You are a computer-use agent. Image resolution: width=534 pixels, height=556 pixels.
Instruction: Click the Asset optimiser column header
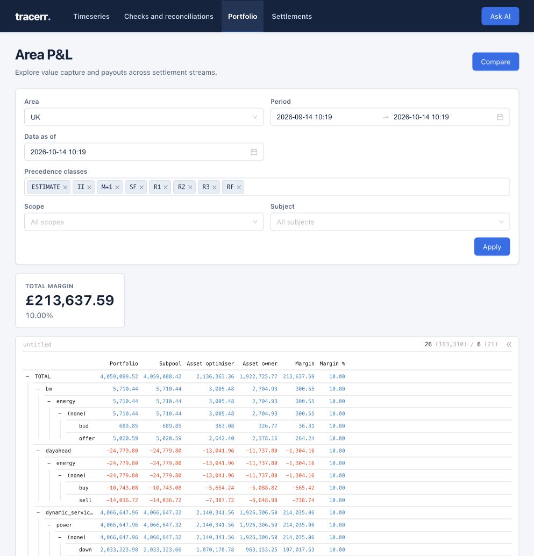tap(210, 364)
